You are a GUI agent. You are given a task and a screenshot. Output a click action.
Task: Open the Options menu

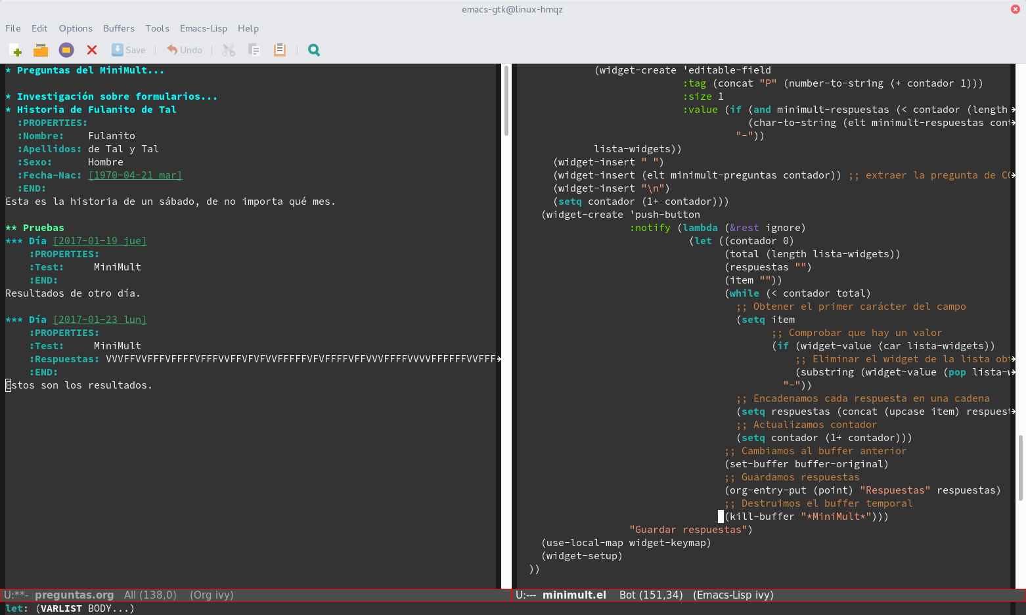click(x=76, y=28)
